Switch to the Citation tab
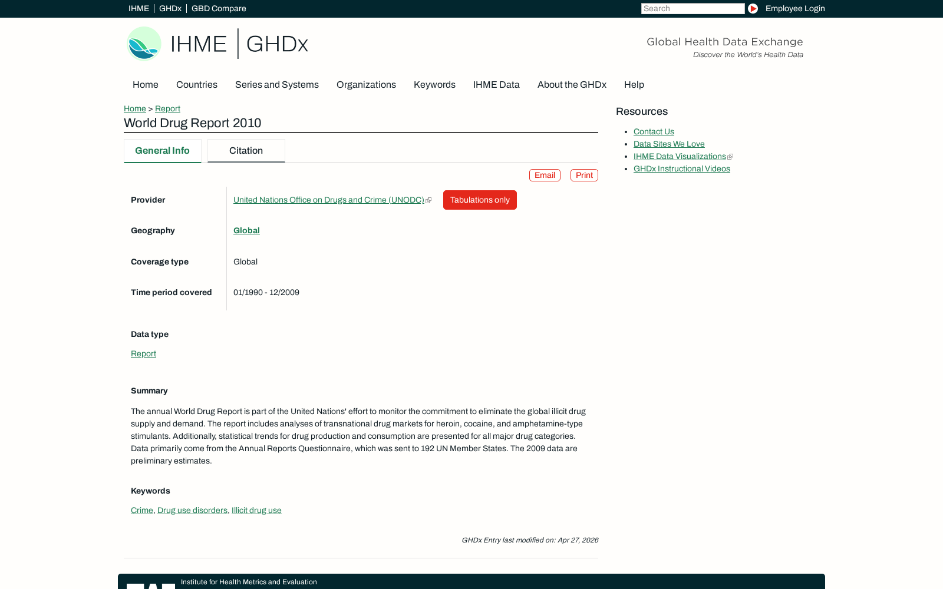 pos(246,151)
